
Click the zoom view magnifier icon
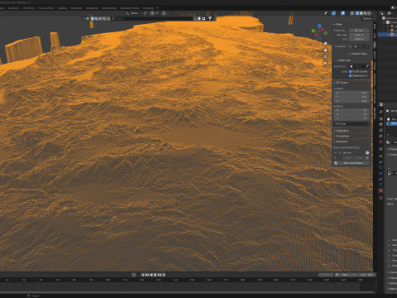pyautogui.click(x=325, y=44)
